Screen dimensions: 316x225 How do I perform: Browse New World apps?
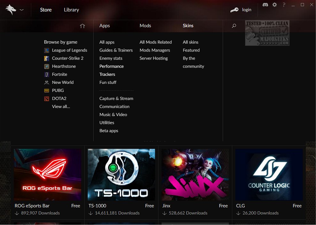[63, 82]
